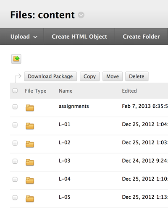Image resolution: width=168 pixels, height=208 pixels.
Task: Check the box for assignments folder
Action: point(15,107)
